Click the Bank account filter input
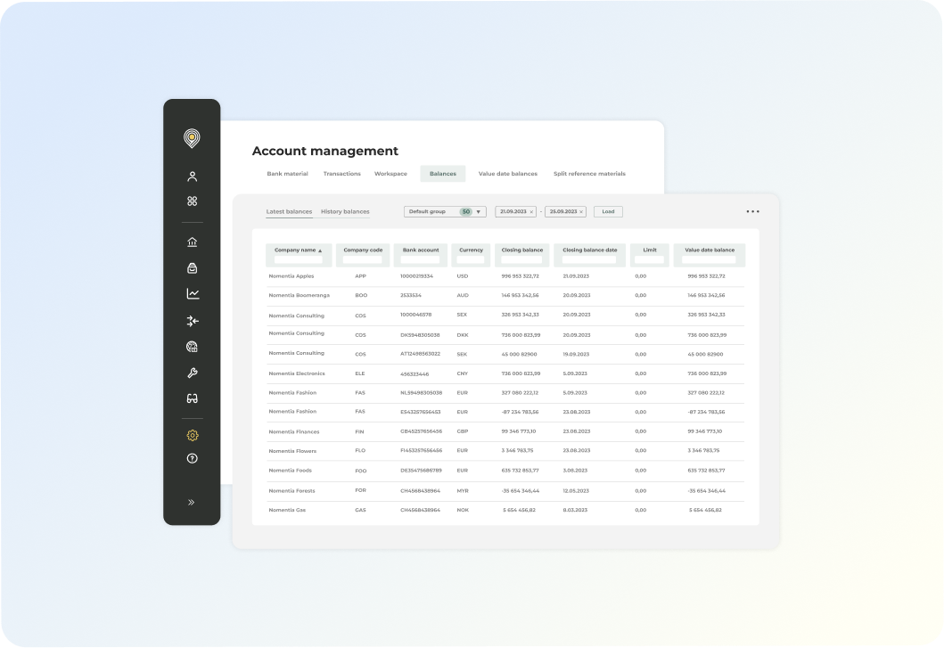944x648 pixels. point(420,259)
